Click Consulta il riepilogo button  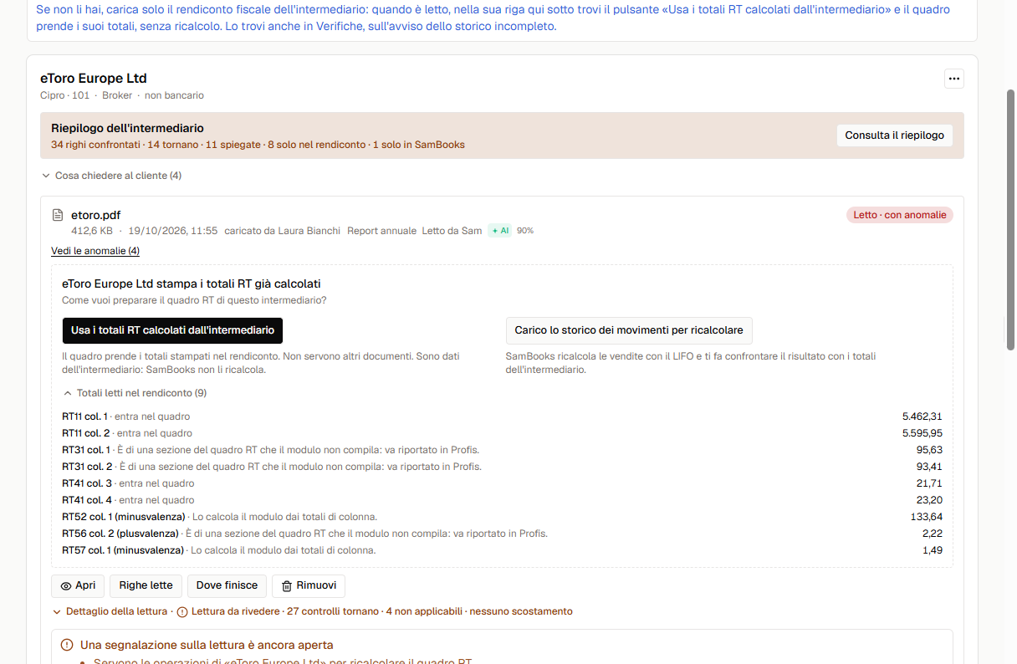(x=894, y=135)
